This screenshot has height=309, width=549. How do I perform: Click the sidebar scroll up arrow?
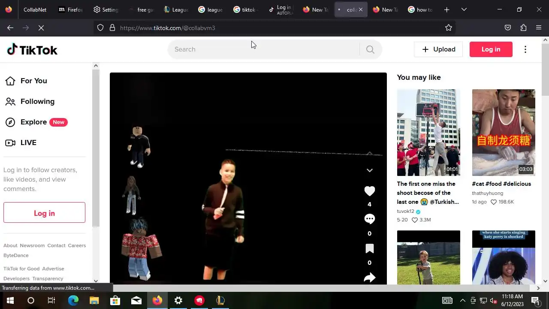tap(96, 66)
